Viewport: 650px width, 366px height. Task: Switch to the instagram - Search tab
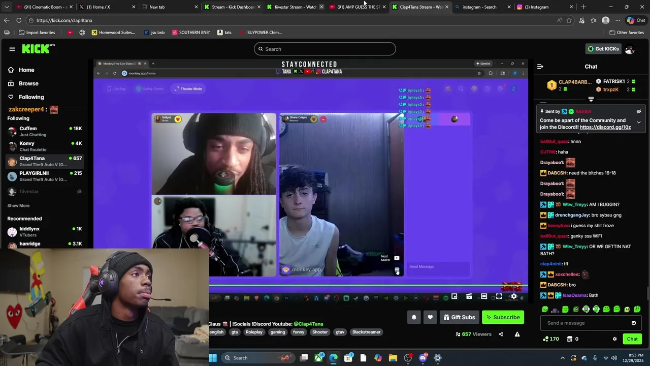pyautogui.click(x=482, y=7)
